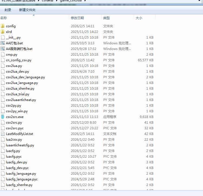Click the config folder icon

(x=3, y=26)
